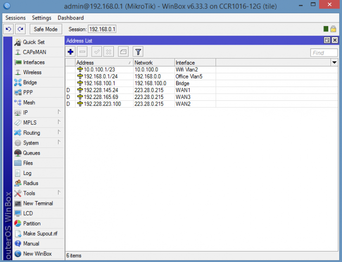Enable address with checkmark icon

pyautogui.click(x=97, y=52)
